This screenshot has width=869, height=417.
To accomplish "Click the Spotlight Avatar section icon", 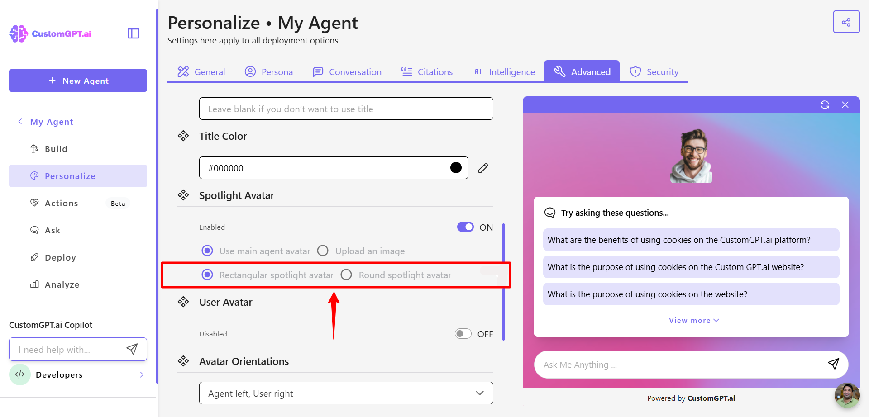I will [x=183, y=195].
